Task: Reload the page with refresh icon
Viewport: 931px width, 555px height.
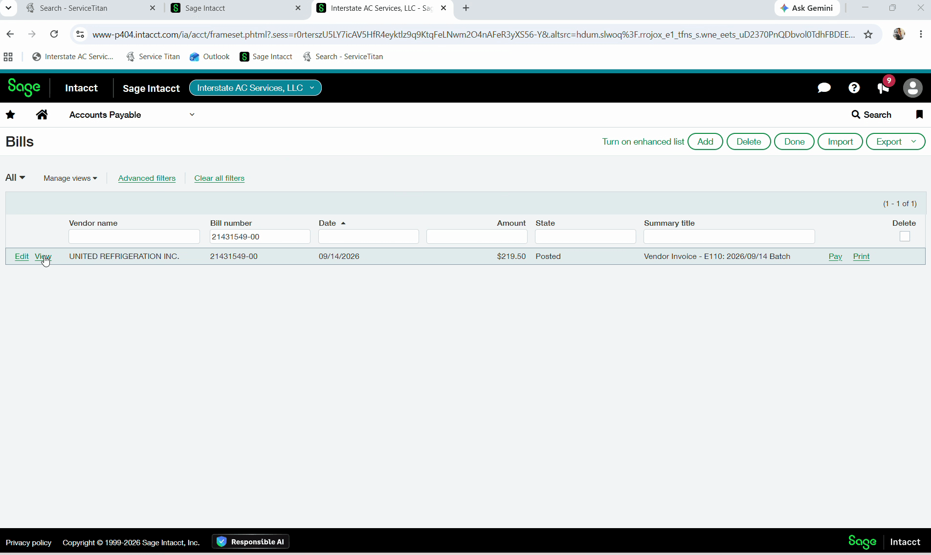Action: [x=54, y=34]
